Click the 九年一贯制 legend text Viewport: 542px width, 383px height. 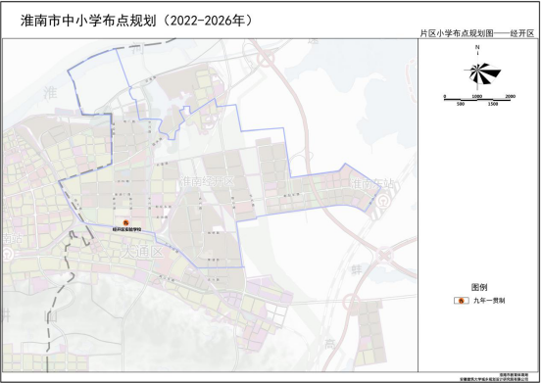[489, 301]
